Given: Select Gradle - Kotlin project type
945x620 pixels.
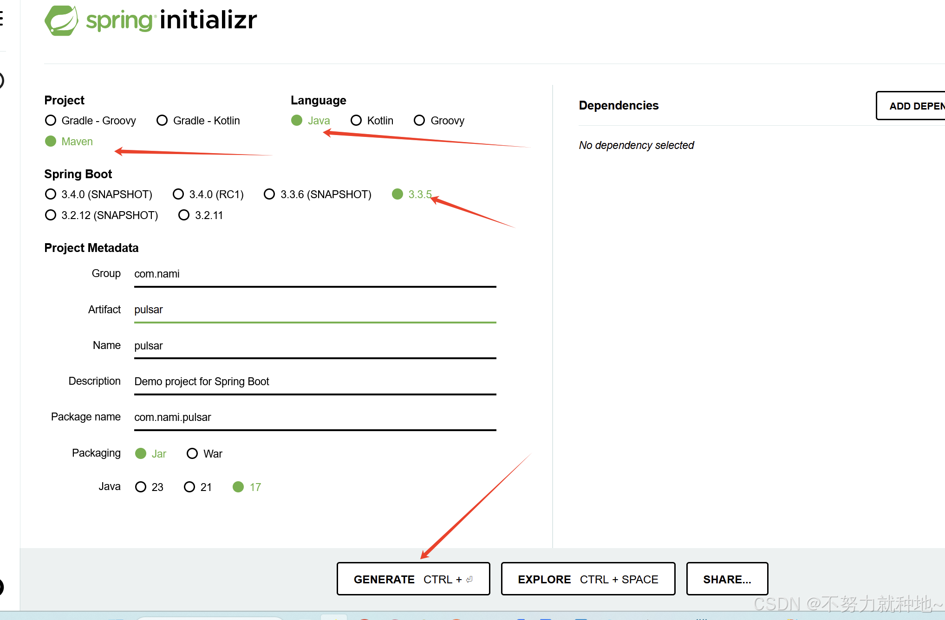Looking at the screenshot, I should (x=162, y=120).
